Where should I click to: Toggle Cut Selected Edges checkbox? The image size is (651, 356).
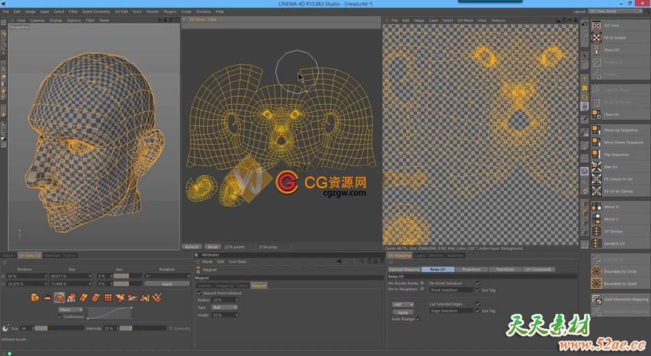tap(478, 304)
